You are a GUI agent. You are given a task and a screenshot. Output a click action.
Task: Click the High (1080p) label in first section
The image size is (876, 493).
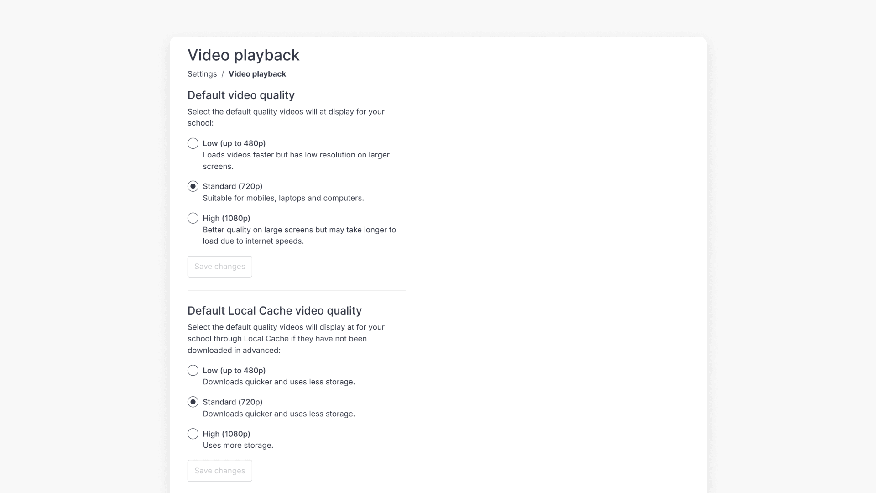click(x=226, y=218)
